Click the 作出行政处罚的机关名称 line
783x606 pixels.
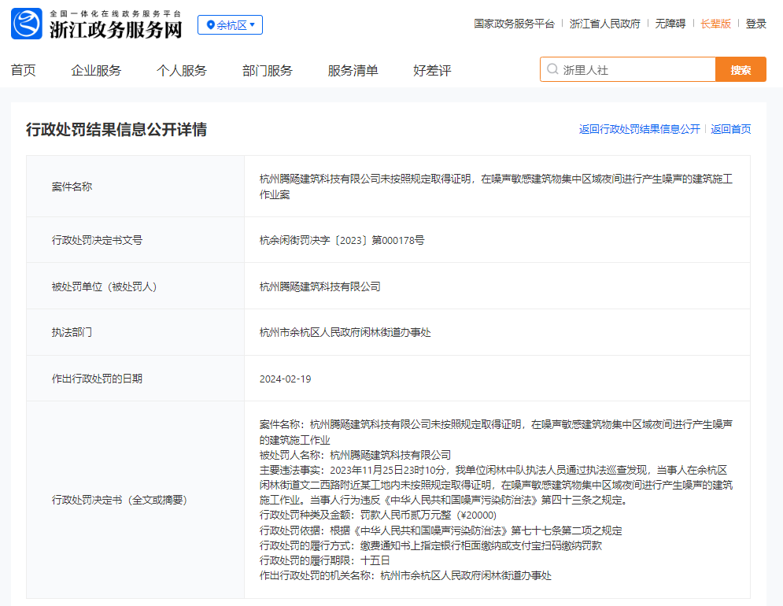pos(405,575)
